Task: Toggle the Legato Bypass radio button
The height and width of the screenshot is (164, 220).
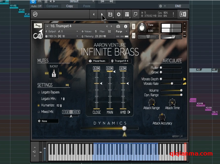Action: (39, 92)
